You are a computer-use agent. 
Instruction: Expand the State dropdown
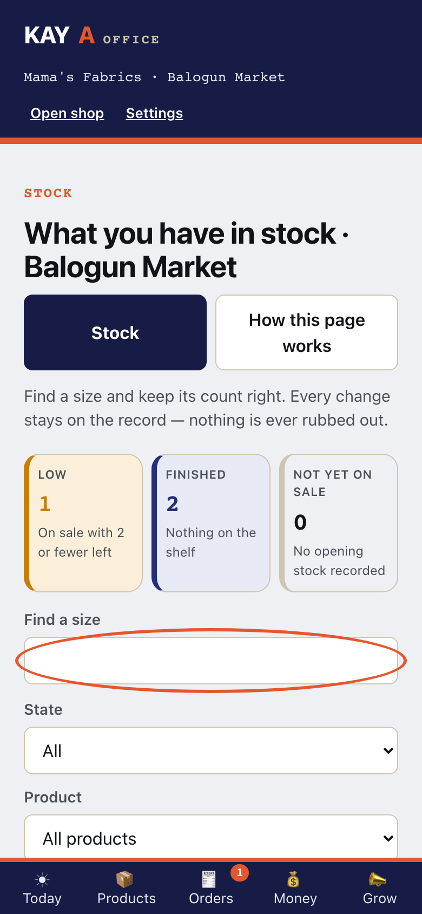click(x=211, y=750)
